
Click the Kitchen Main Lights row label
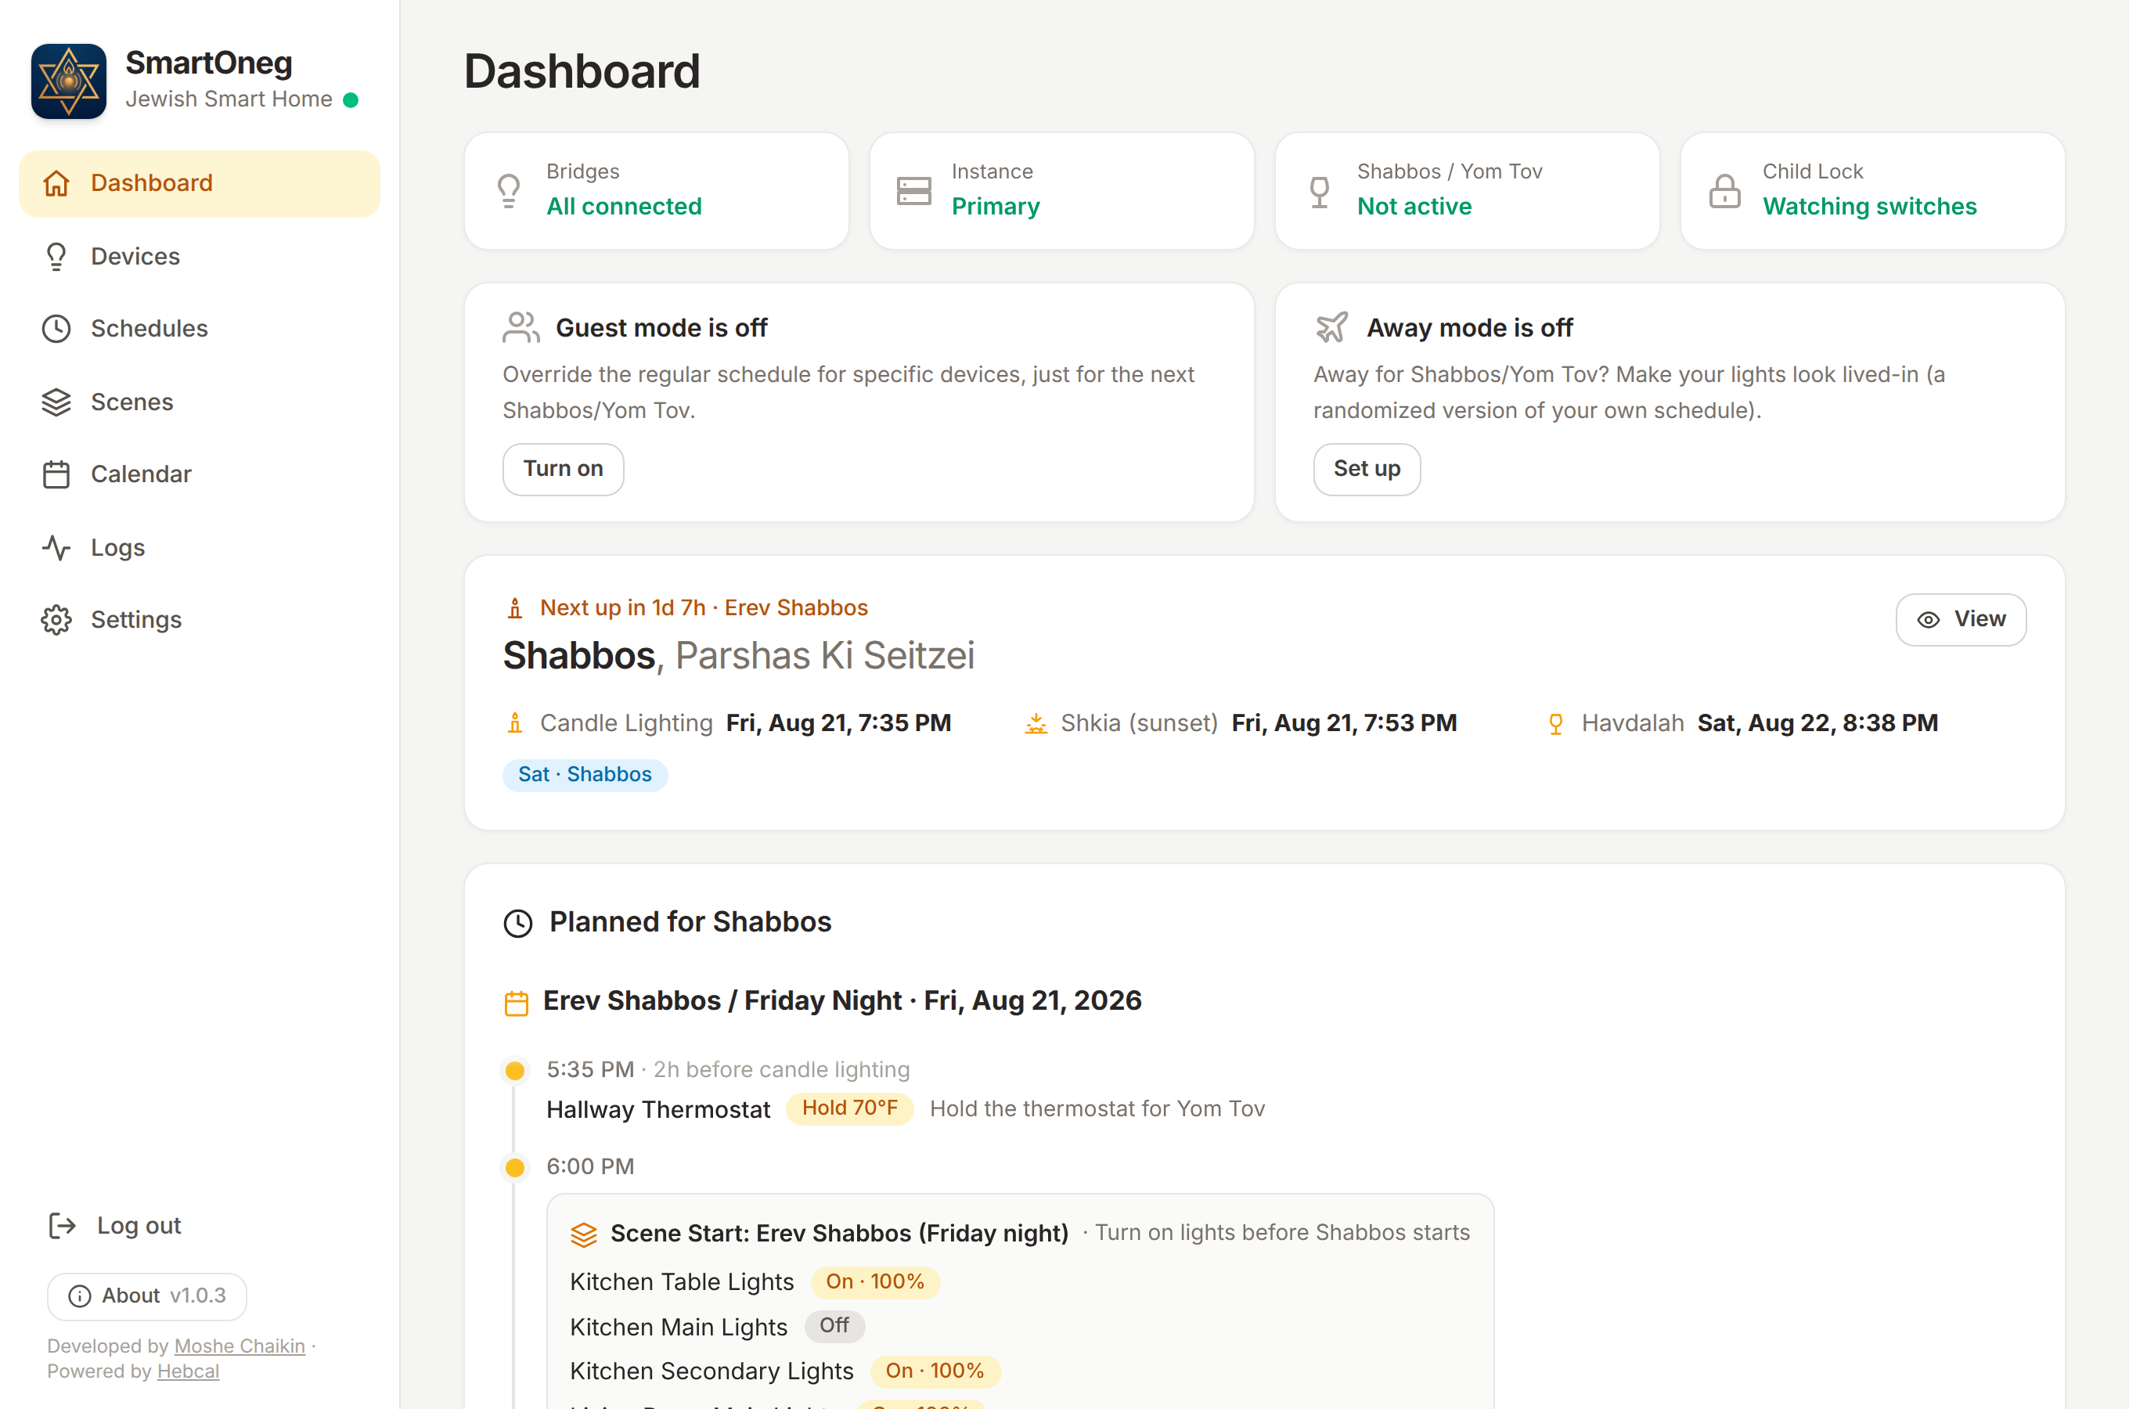coord(679,1328)
